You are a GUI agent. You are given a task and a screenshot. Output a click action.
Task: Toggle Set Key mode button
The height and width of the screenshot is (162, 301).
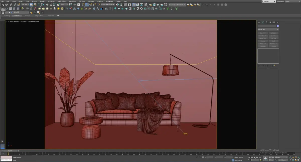271,160
